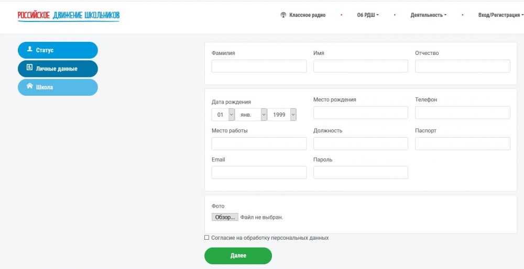Click into the Телефон field
The image size is (524, 269).
tap(463, 113)
